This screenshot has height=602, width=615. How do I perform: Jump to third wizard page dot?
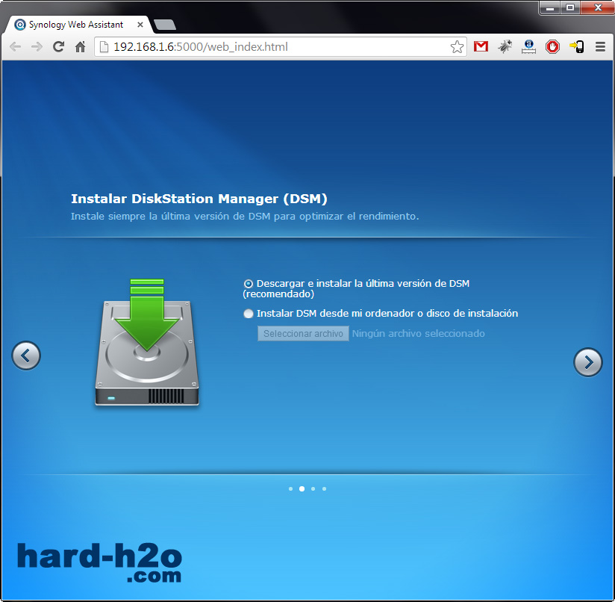tap(313, 489)
